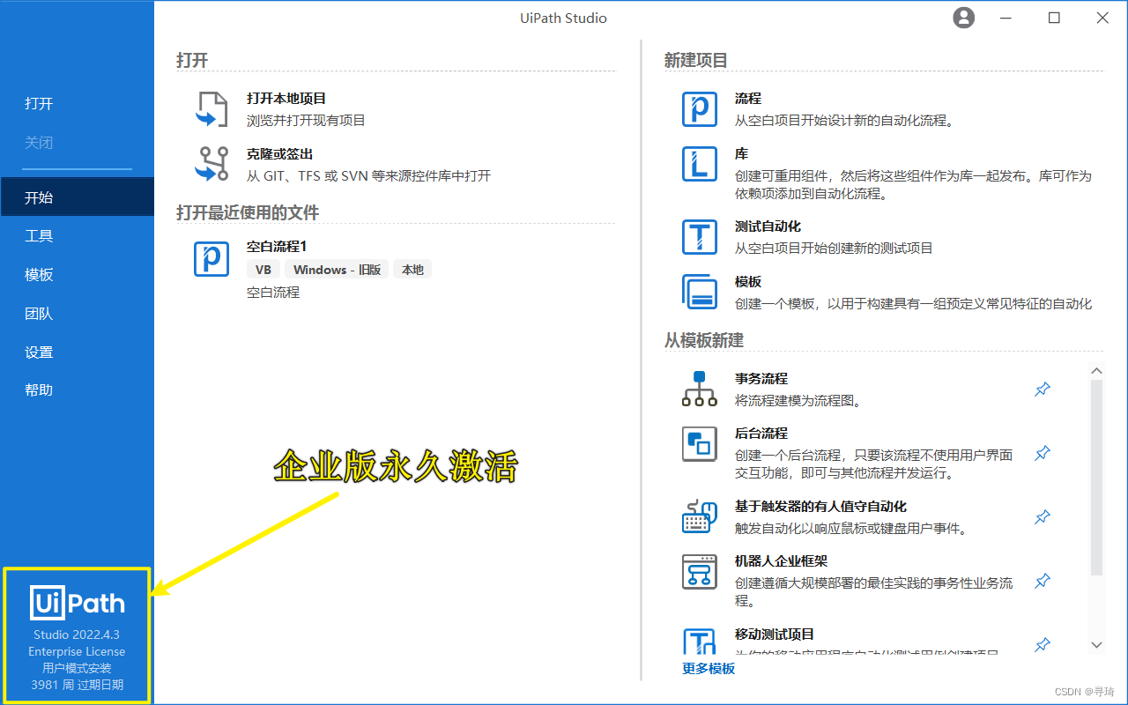This screenshot has height=705, width=1128.
Task: Click Enterprise License text
Action: point(77,651)
